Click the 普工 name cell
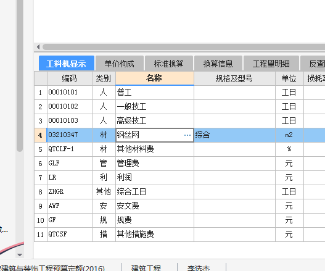The height and width of the screenshot is (271, 325). pos(155,93)
